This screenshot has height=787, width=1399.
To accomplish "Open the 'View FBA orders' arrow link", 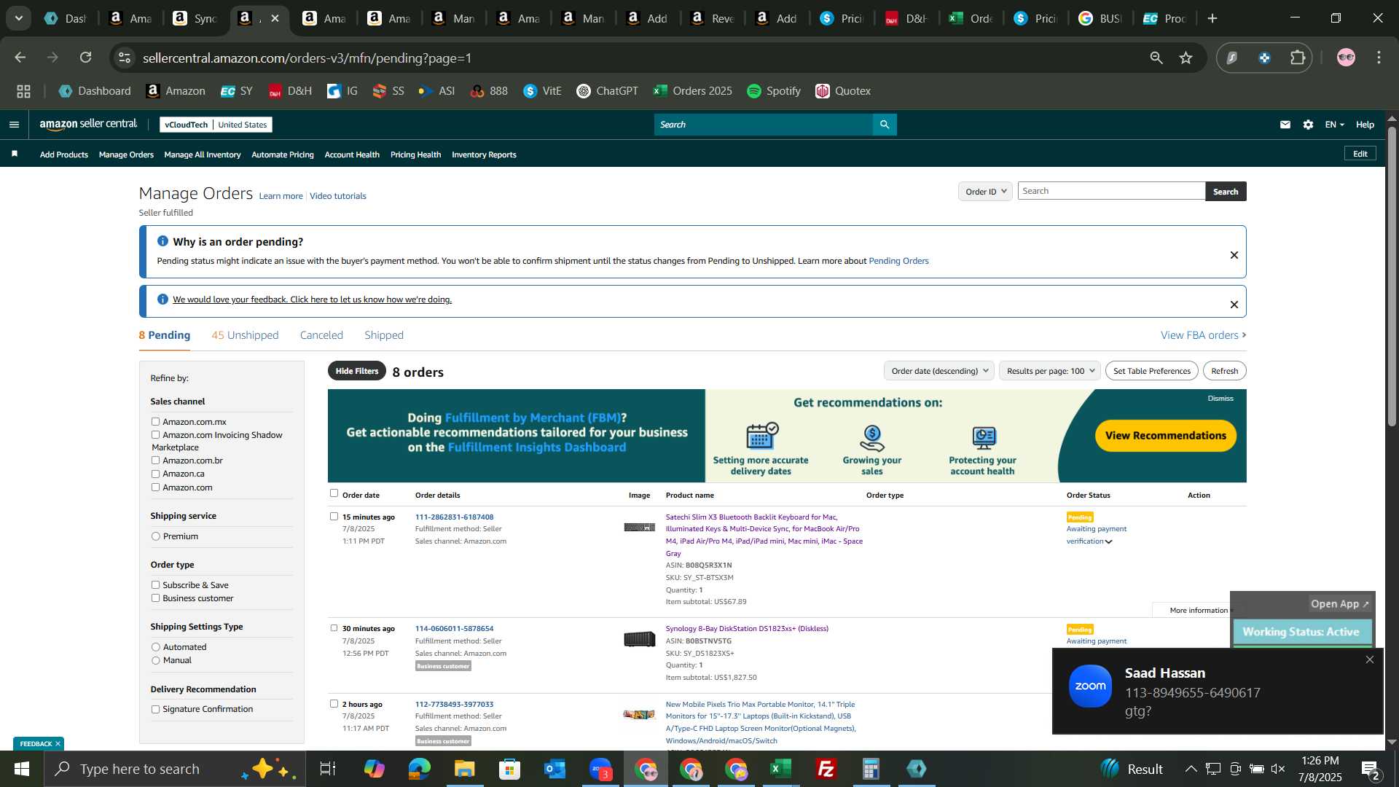I will point(1204,335).
